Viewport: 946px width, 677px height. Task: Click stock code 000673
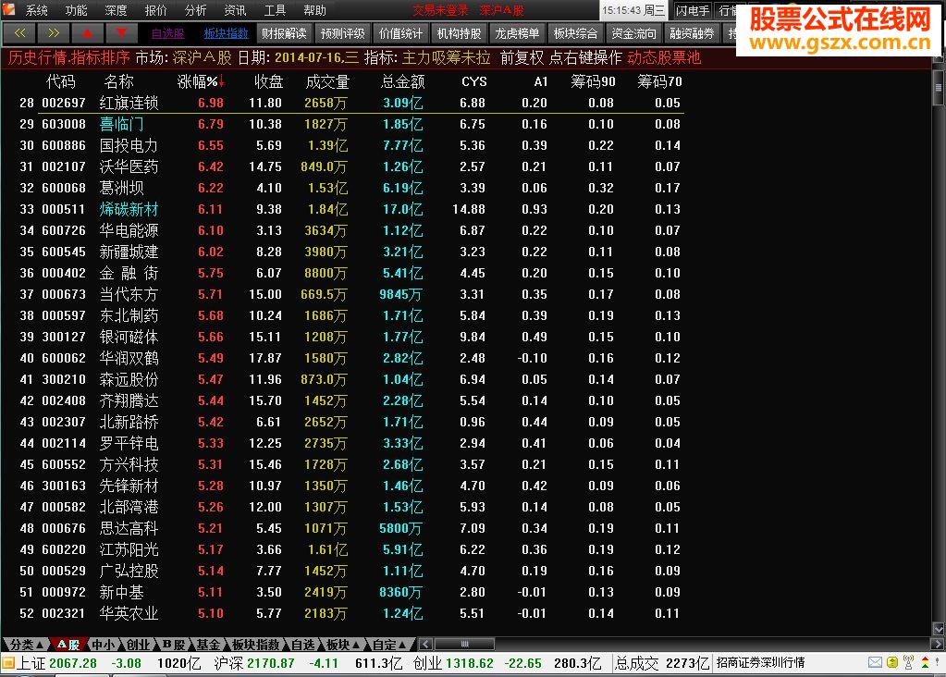click(x=64, y=294)
